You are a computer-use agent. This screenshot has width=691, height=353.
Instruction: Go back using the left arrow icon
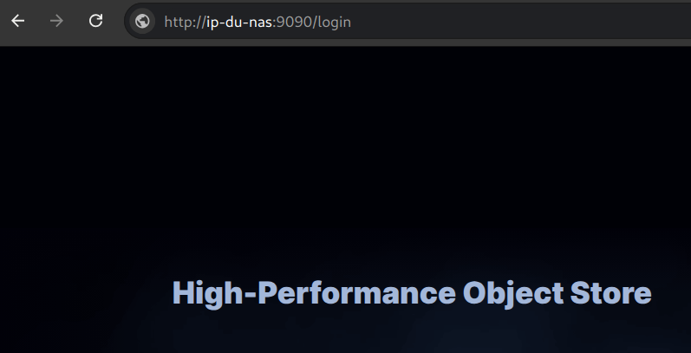point(17,21)
